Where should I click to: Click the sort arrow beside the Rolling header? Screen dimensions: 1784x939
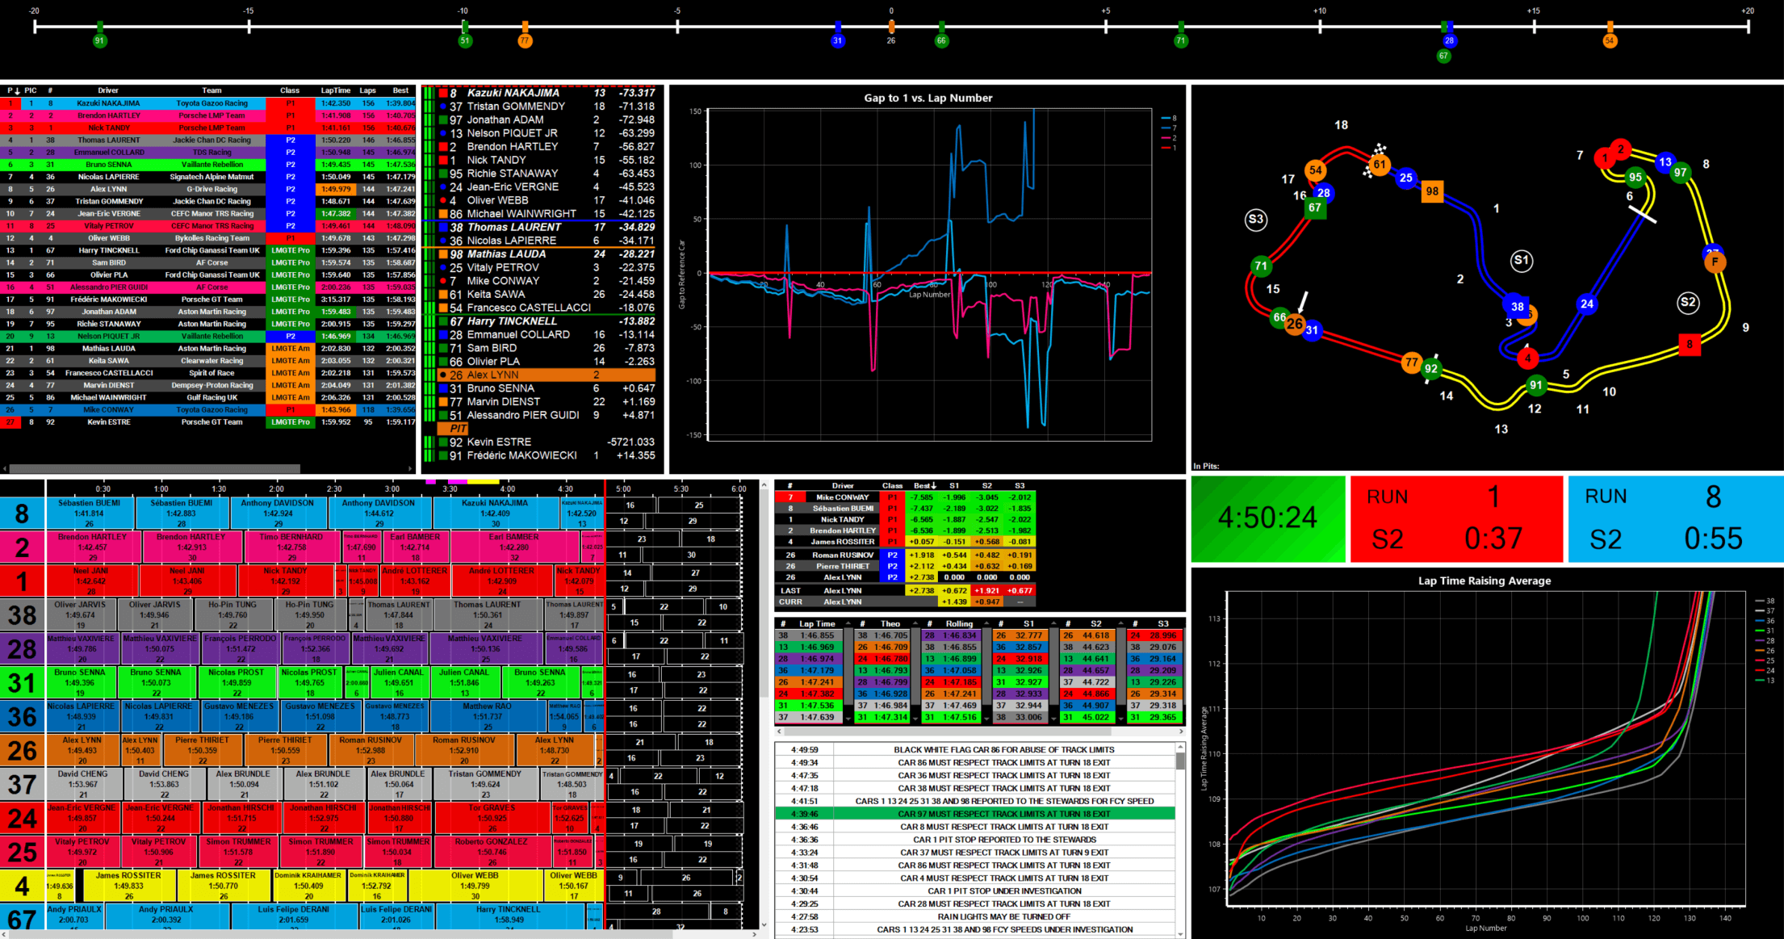coord(986,623)
